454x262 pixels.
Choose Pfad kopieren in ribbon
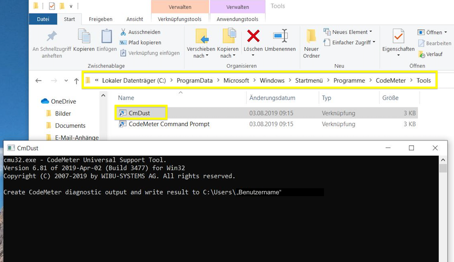(x=141, y=42)
